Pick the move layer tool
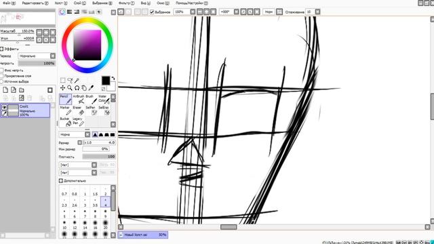Image resolution: width=434 pixels, height=244 pixels. coord(63,87)
